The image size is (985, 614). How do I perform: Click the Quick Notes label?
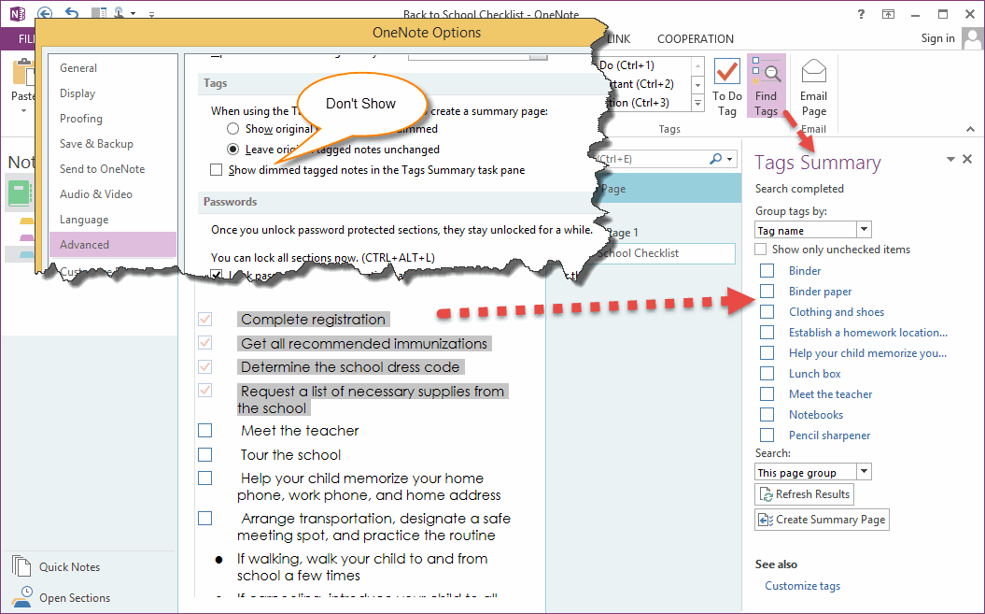pos(70,567)
